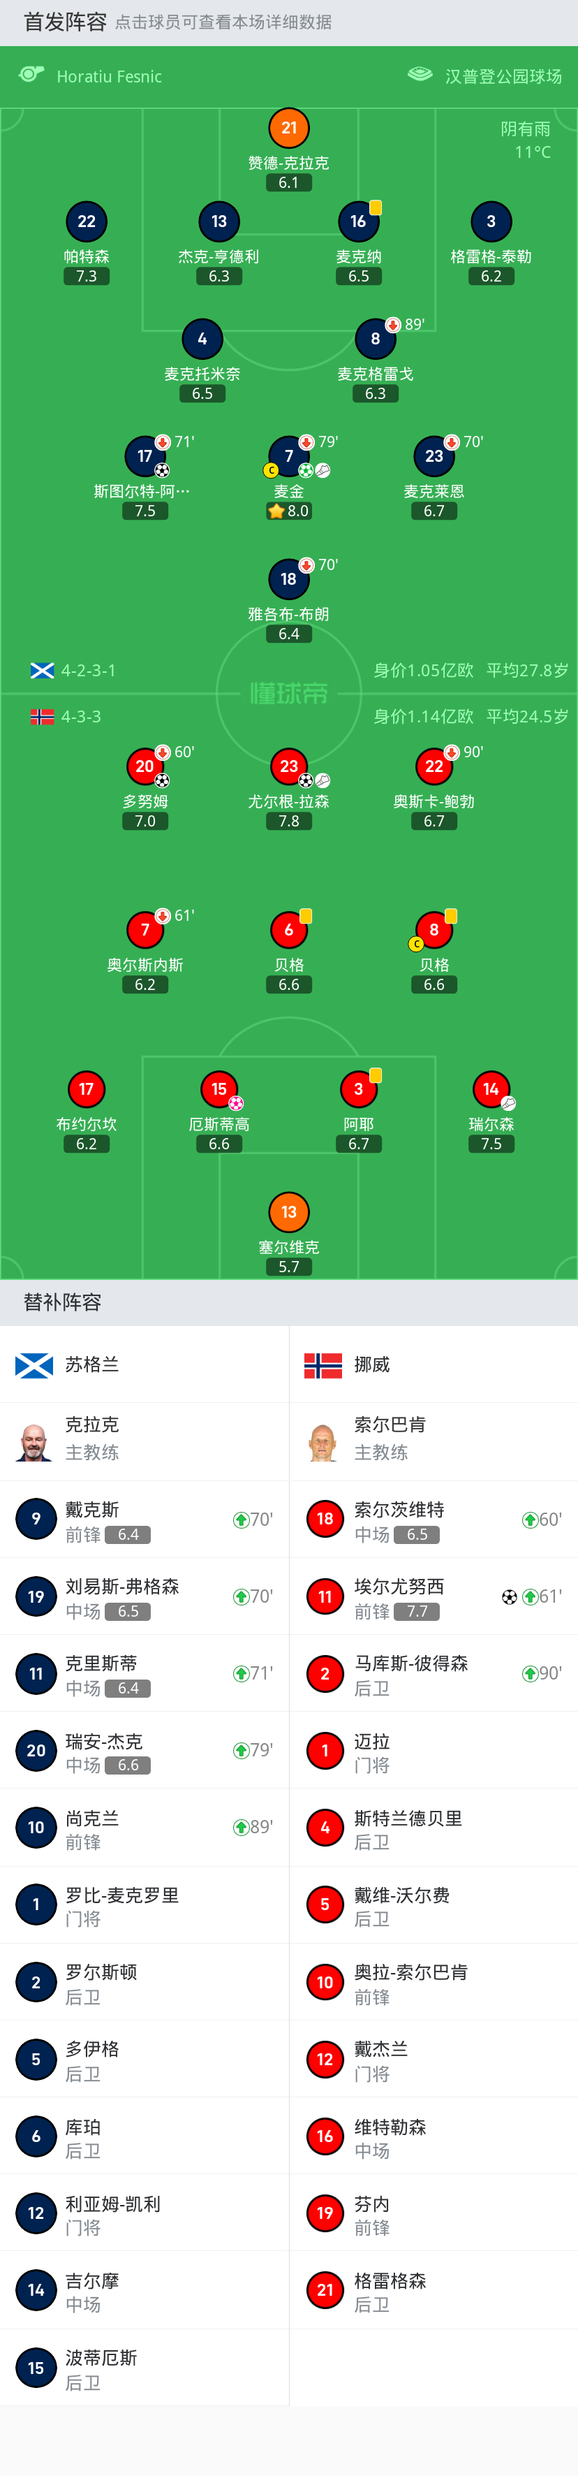Image resolution: width=578 pixels, height=2476 pixels.
Task: Tap 瑞尔森 number 14 on the pitch
Action: [491, 1090]
